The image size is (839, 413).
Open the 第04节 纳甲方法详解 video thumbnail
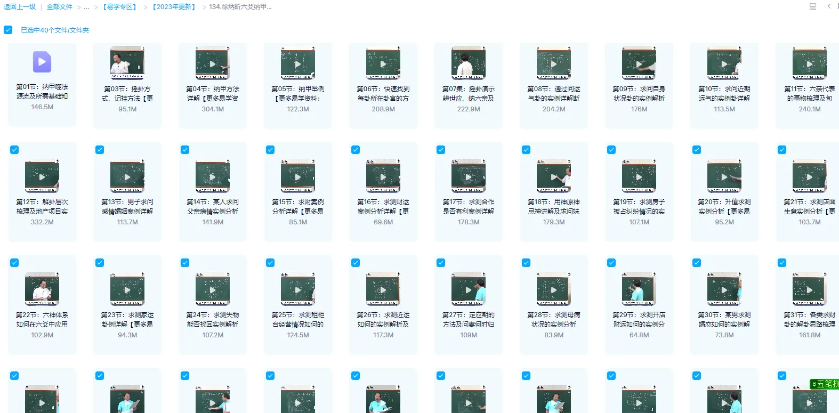click(213, 63)
